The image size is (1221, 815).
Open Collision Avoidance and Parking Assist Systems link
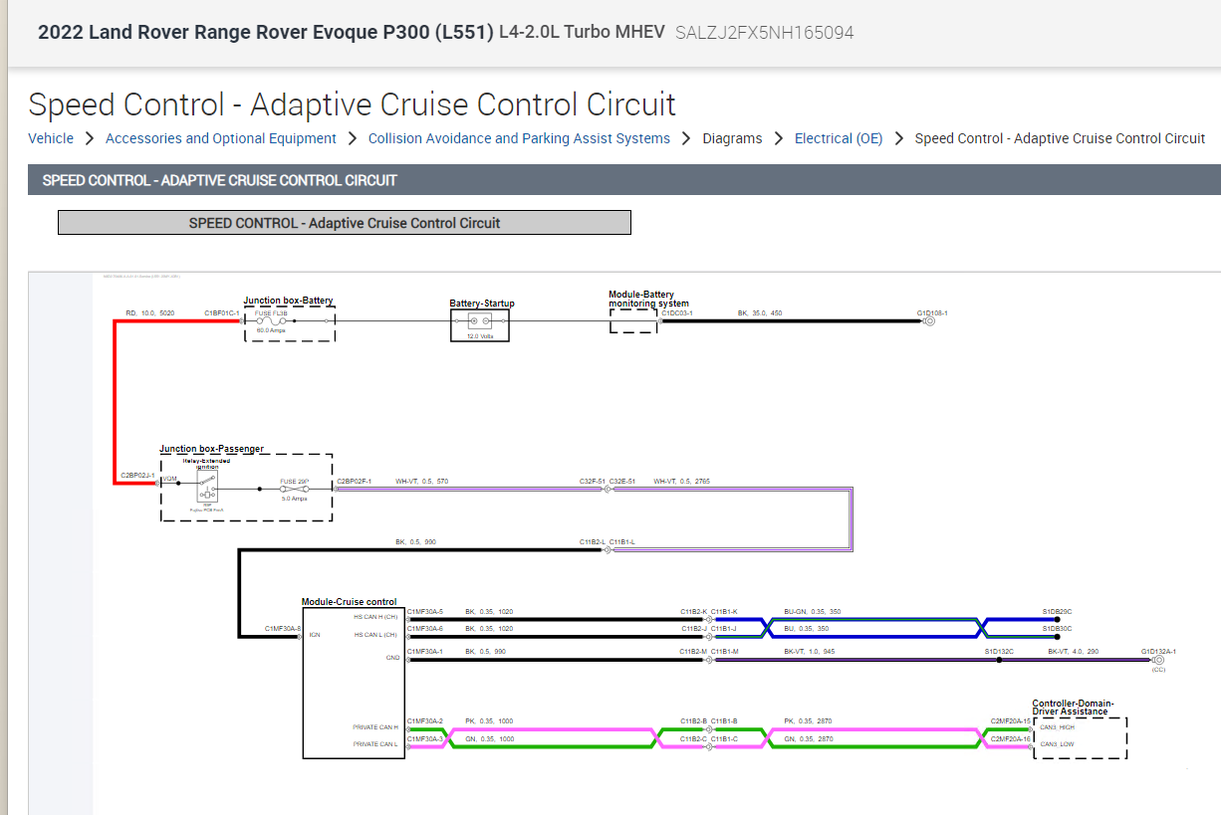[x=519, y=138]
